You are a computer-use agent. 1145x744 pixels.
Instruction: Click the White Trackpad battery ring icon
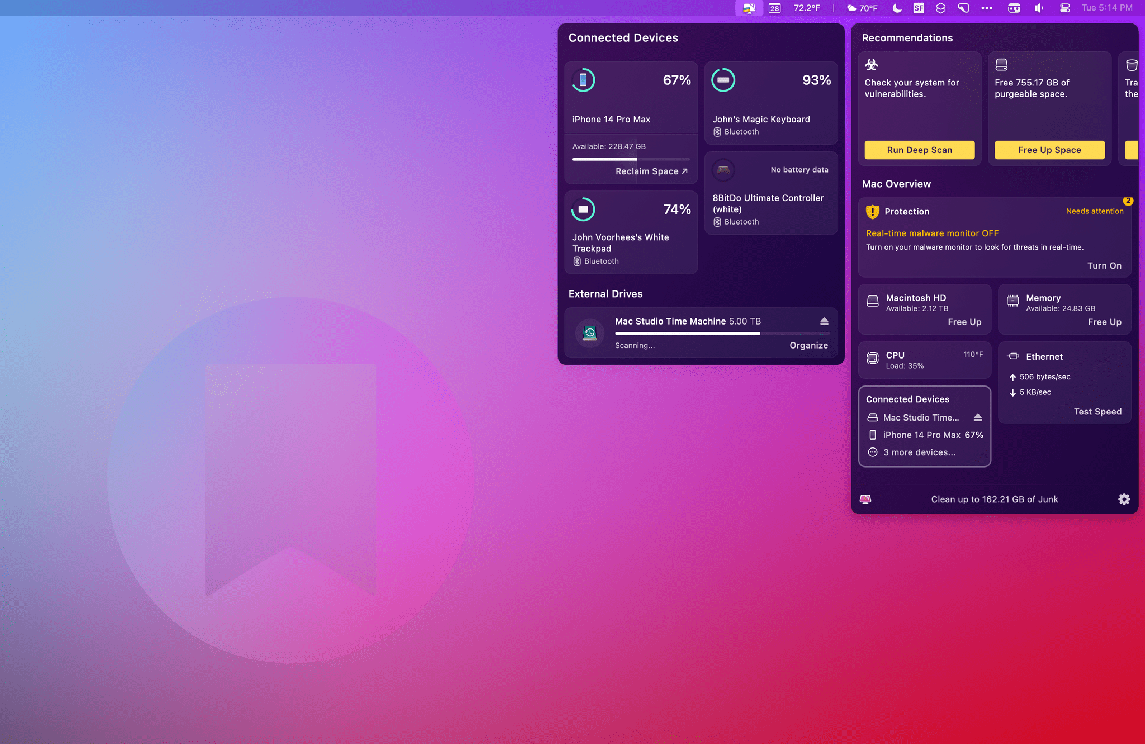(x=583, y=209)
